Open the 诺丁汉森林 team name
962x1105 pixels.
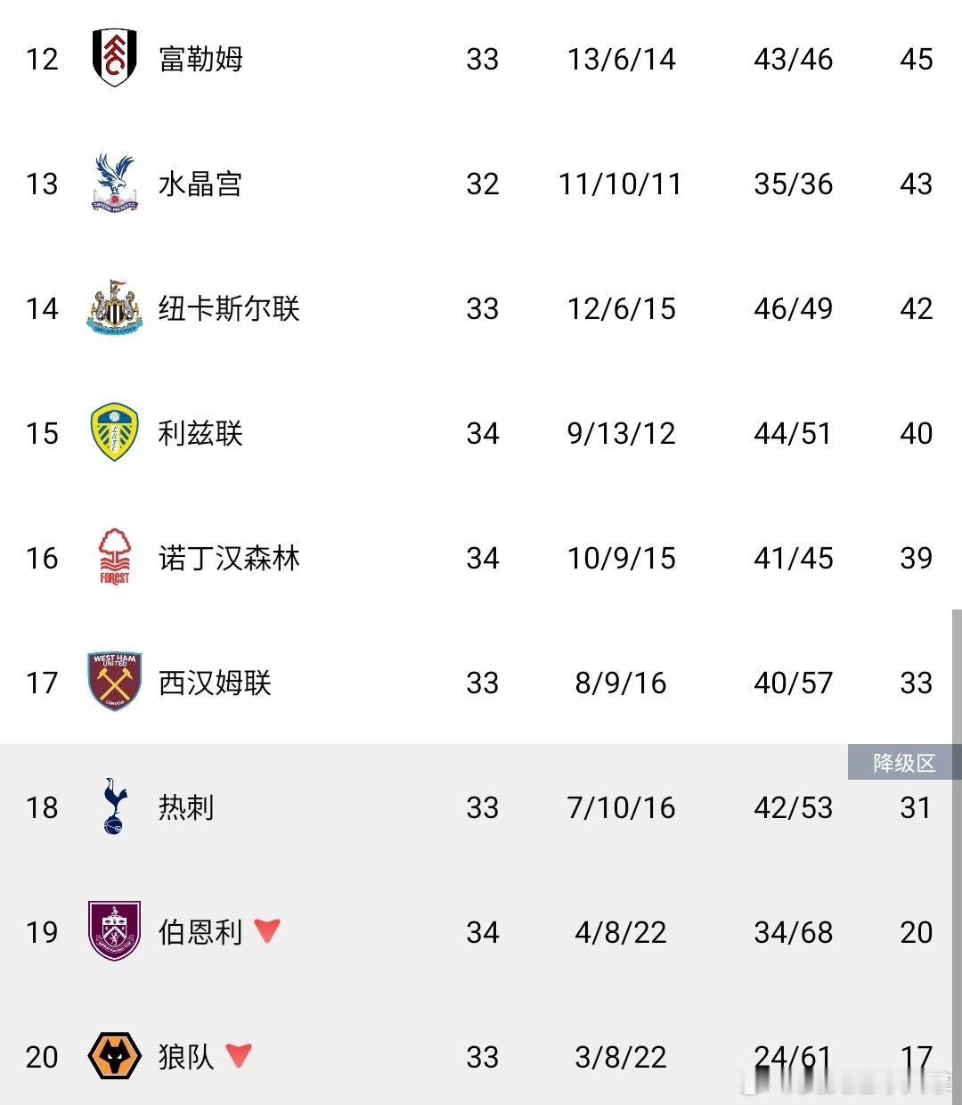229,558
